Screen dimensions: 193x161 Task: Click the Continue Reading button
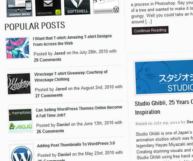pyautogui.click(x=150, y=30)
